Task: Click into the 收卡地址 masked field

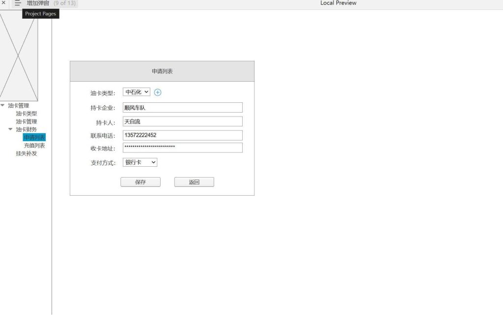Action: click(182, 148)
